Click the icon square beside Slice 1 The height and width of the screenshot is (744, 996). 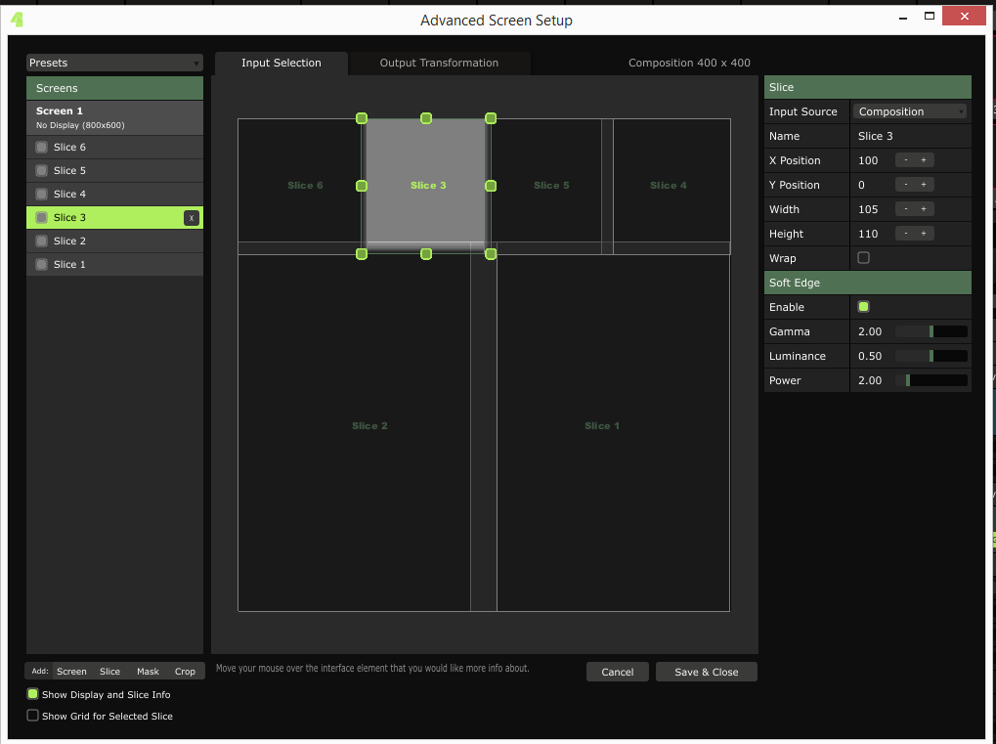pos(41,265)
